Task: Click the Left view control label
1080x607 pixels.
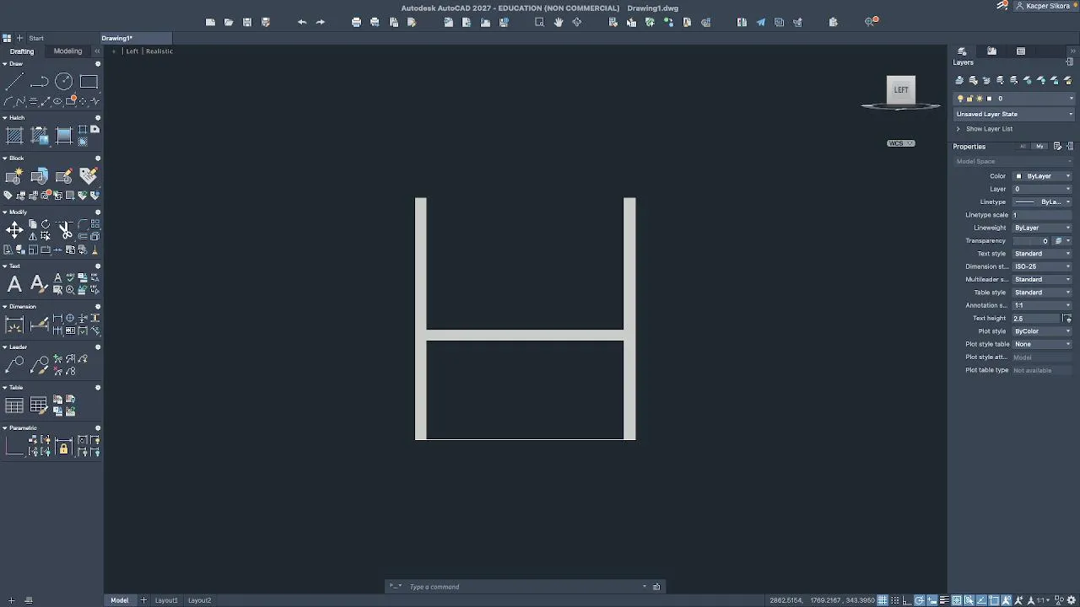Action: [x=132, y=51]
